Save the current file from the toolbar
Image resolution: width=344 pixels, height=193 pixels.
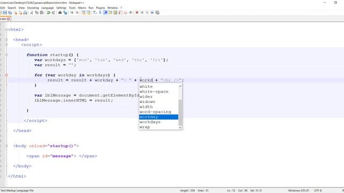5,13
